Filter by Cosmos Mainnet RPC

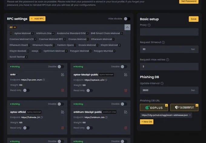[52, 39]
